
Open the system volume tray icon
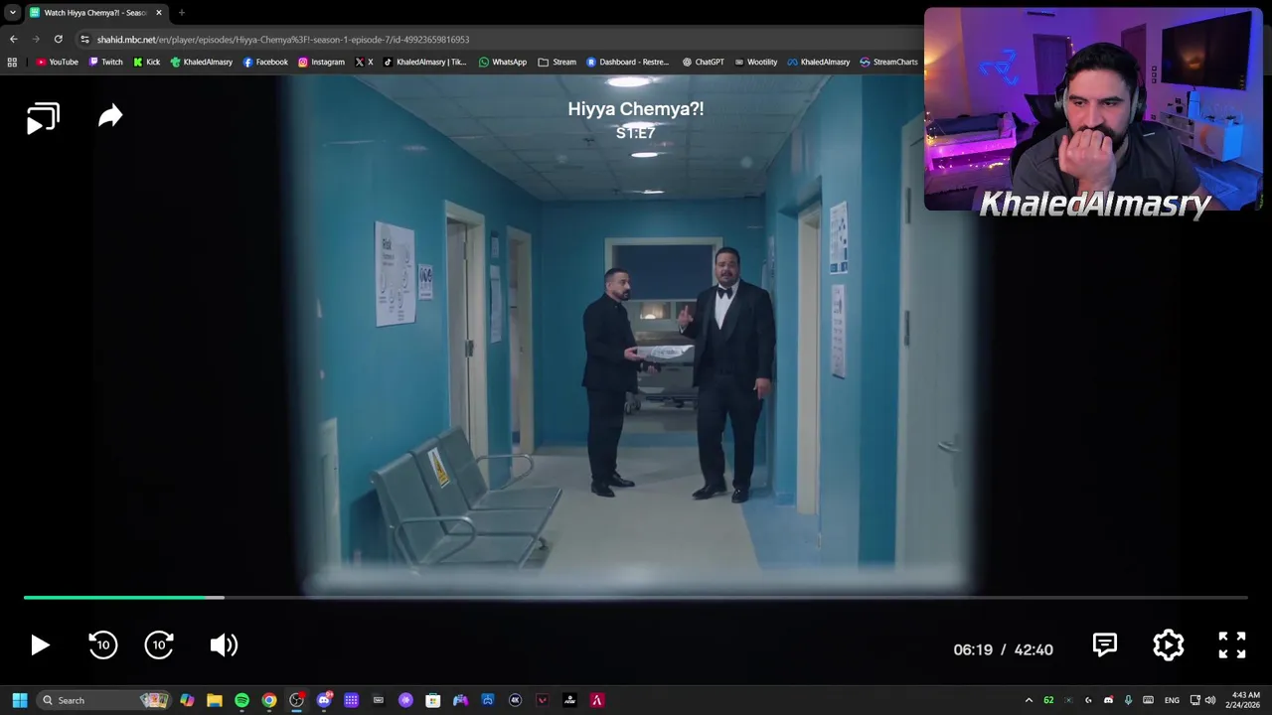[x=1210, y=700]
